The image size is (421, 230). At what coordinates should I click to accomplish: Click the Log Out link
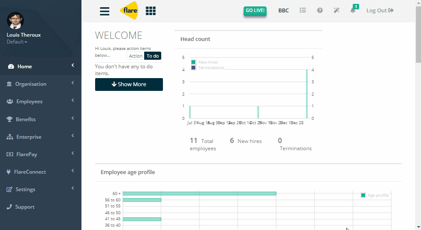380,11
